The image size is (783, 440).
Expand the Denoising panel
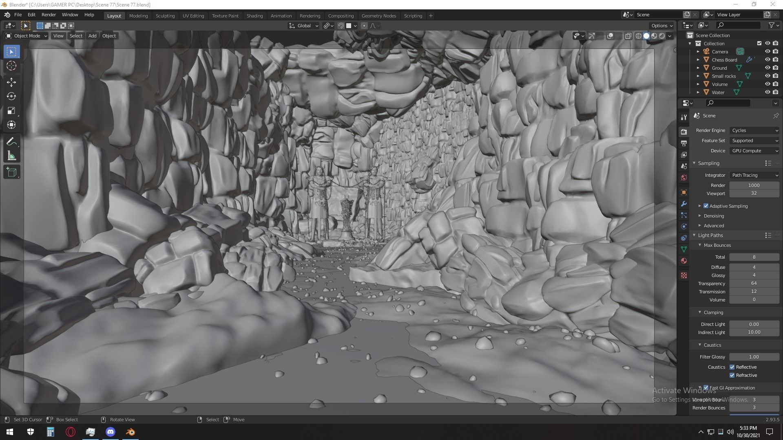pyautogui.click(x=713, y=216)
